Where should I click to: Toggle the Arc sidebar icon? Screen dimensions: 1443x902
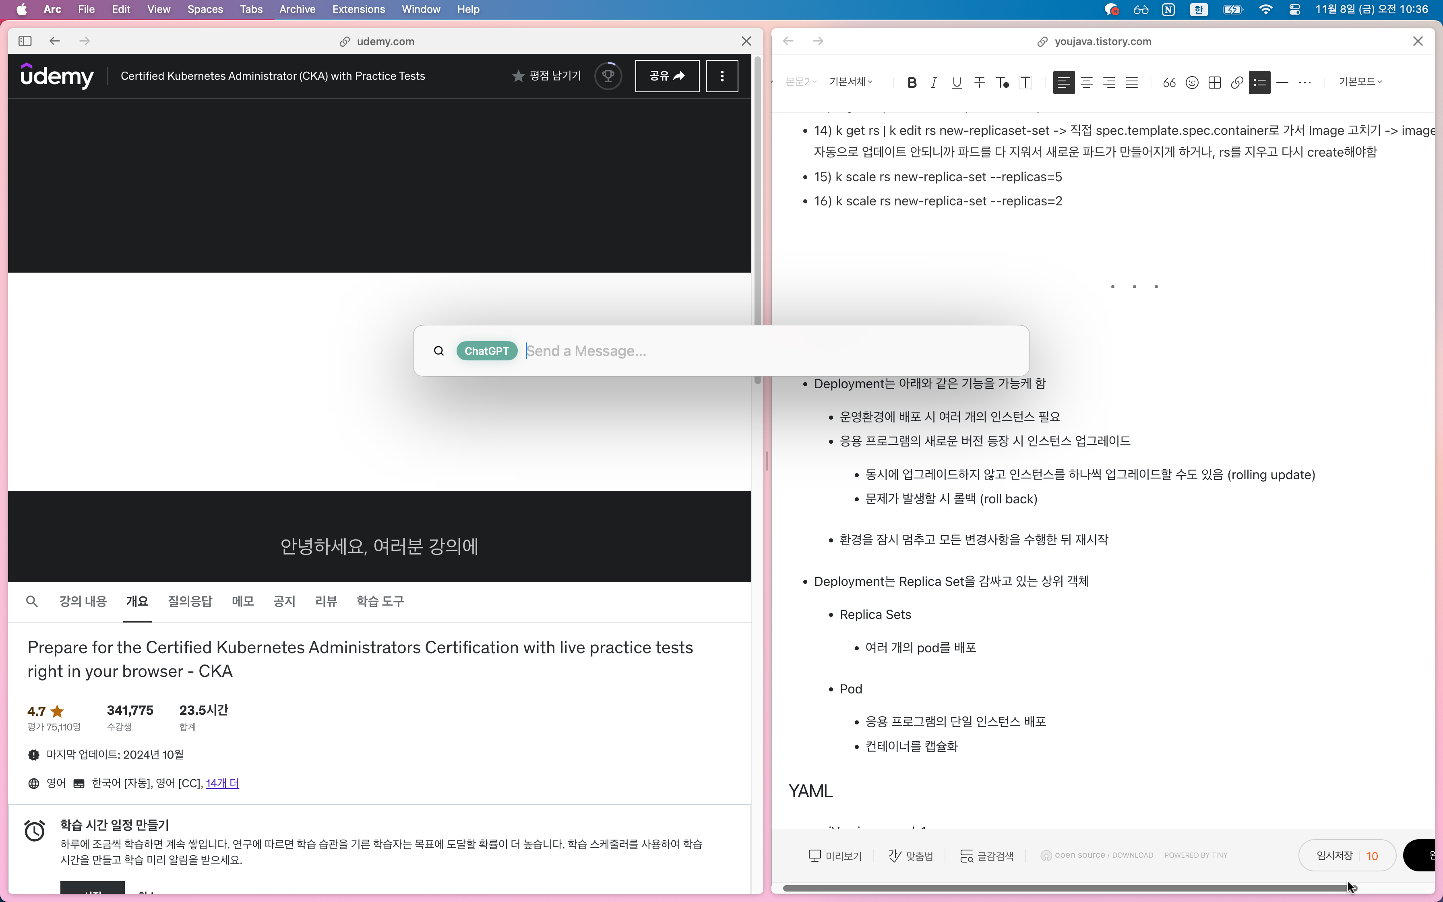pyautogui.click(x=25, y=41)
